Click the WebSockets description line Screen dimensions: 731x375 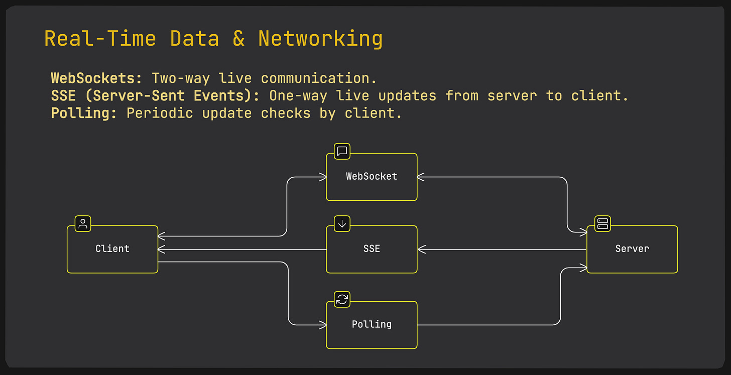tap(213, 78)
